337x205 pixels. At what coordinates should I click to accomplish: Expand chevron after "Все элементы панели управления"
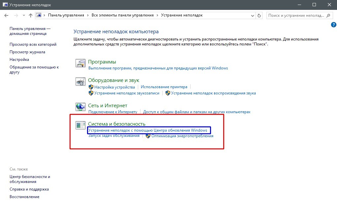[x=157, y=15]
